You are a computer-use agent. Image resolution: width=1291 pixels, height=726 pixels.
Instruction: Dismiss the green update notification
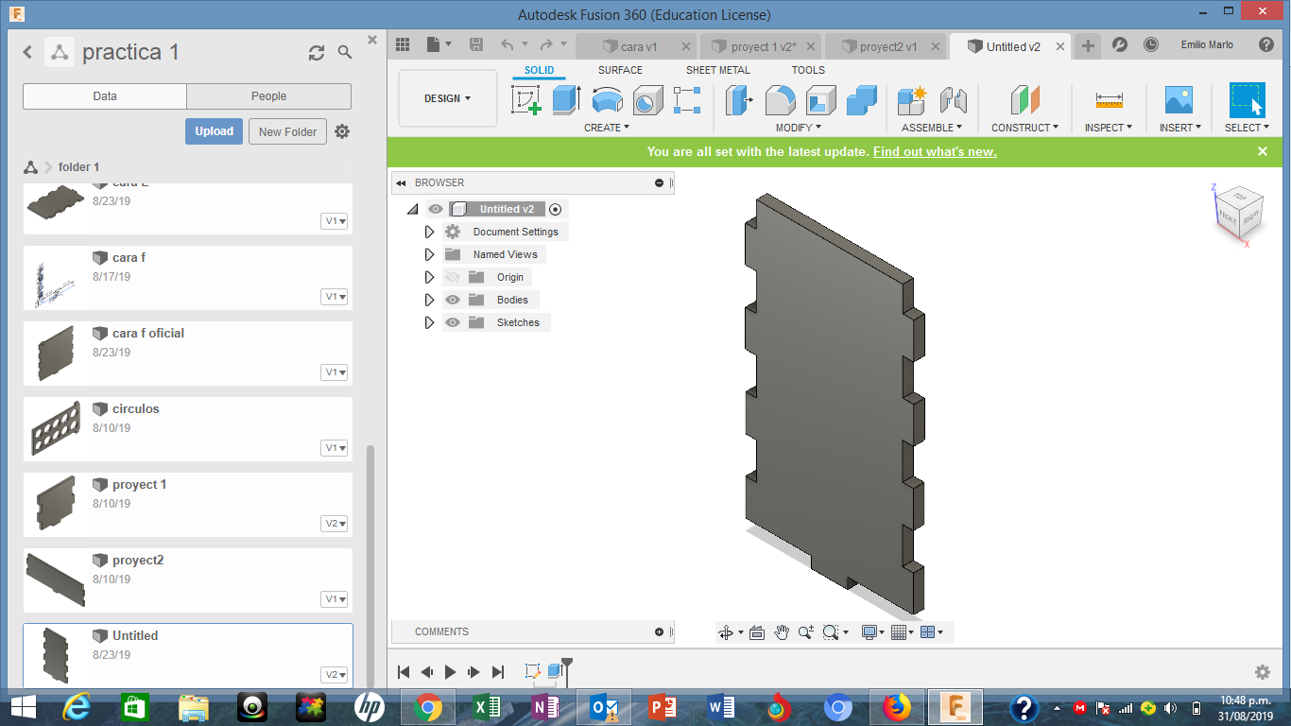1263,151
